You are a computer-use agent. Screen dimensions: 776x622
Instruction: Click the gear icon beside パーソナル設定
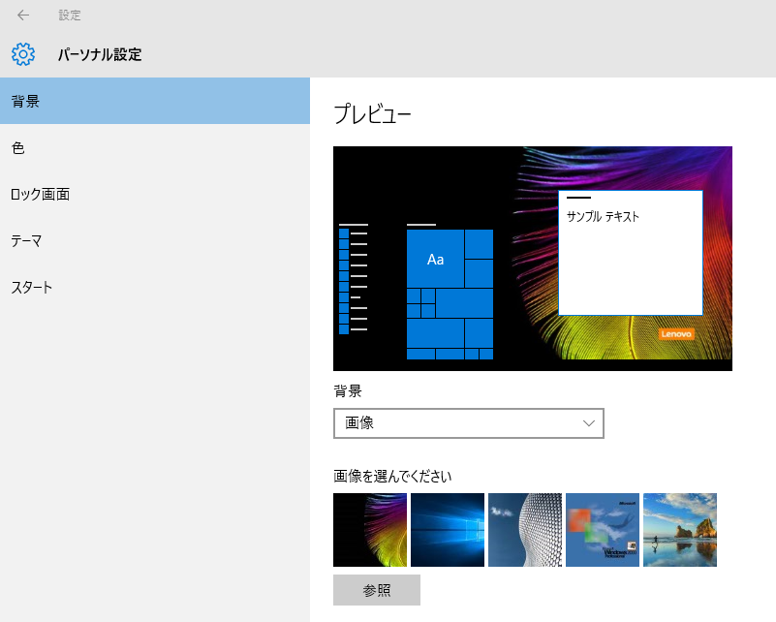23,54
